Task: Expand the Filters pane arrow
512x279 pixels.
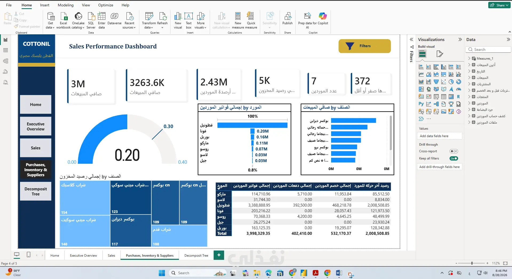Action: (x=411, y=39)
